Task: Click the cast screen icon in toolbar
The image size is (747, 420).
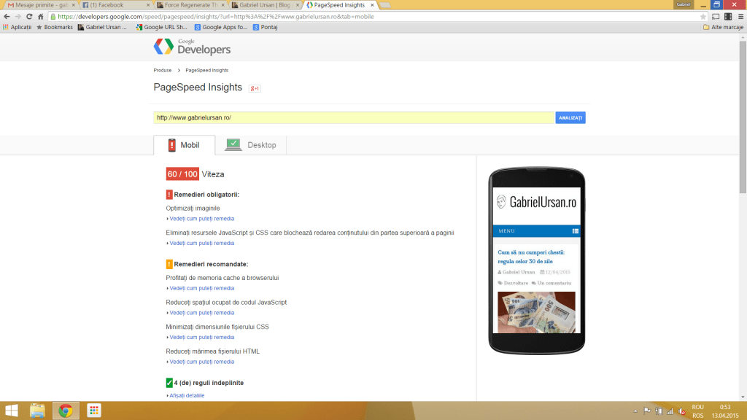Action: 716,16
